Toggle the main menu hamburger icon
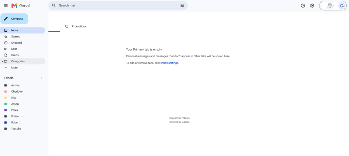The image size is (349, 156). [x=6, y=5]
